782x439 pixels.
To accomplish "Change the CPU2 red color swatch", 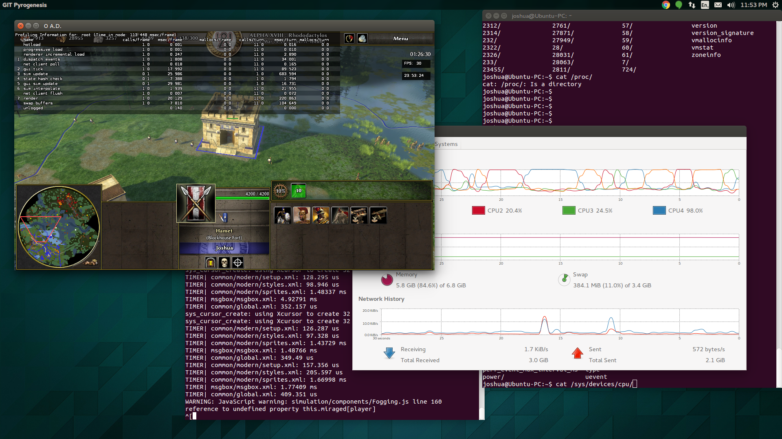I will pyautogui.click(x=478, y=211).
